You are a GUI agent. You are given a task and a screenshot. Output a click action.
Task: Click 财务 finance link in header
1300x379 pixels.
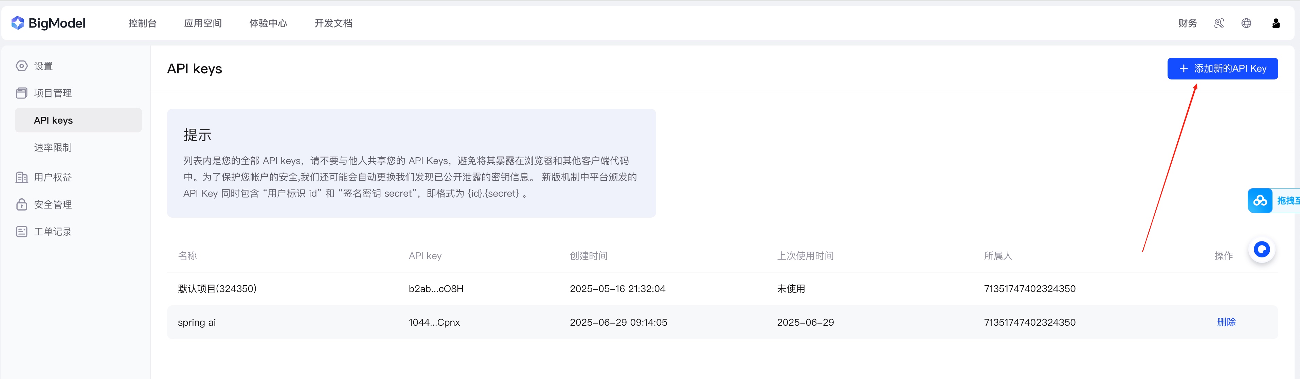1187,23
